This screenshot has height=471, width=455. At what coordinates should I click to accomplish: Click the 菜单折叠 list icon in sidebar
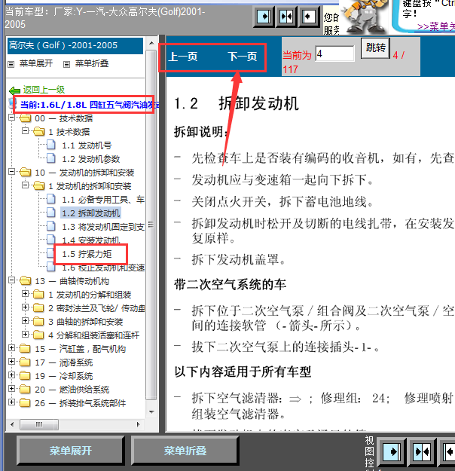[x=67, y=64]
